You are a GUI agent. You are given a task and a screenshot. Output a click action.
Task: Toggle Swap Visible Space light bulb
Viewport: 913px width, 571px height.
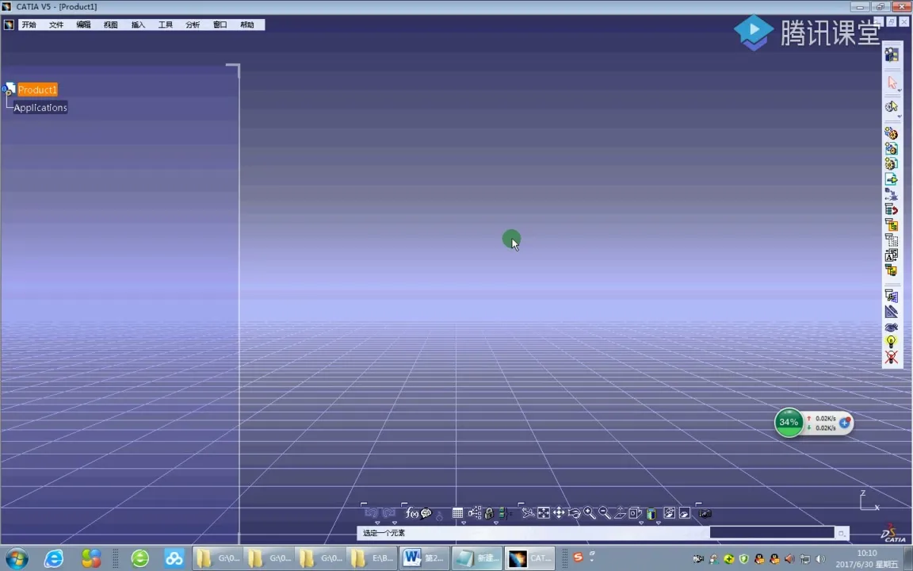(892, 341)
